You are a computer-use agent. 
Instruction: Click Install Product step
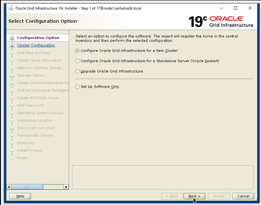coord(30,150)
